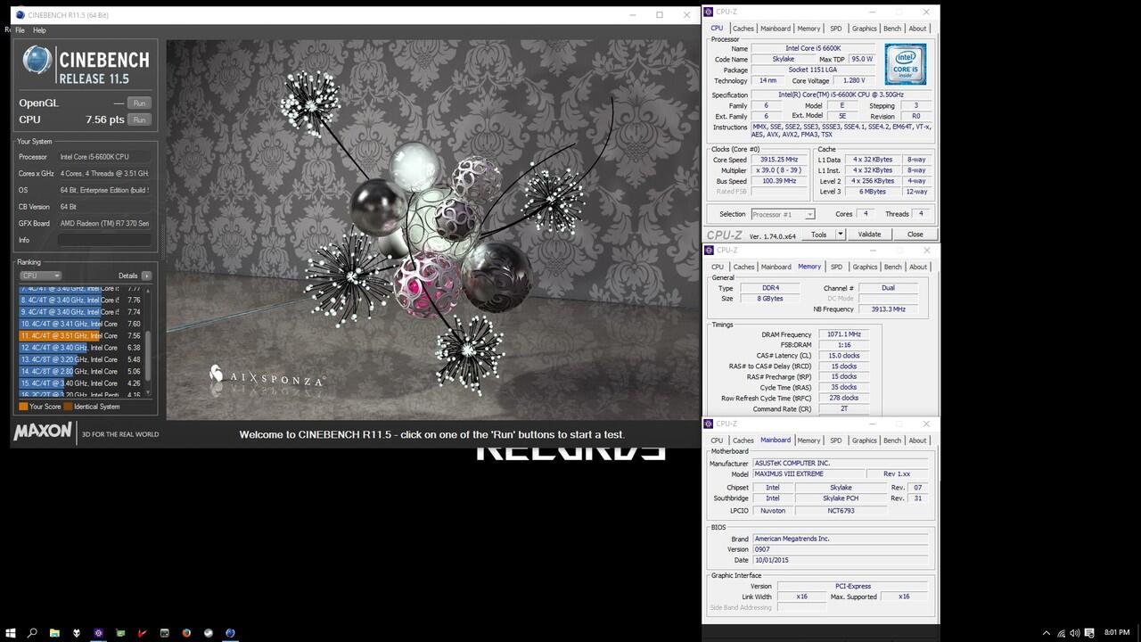Click the Close button in CPU-Z
This screenshot has width=1141, height=642.
(x=915, y=235)
